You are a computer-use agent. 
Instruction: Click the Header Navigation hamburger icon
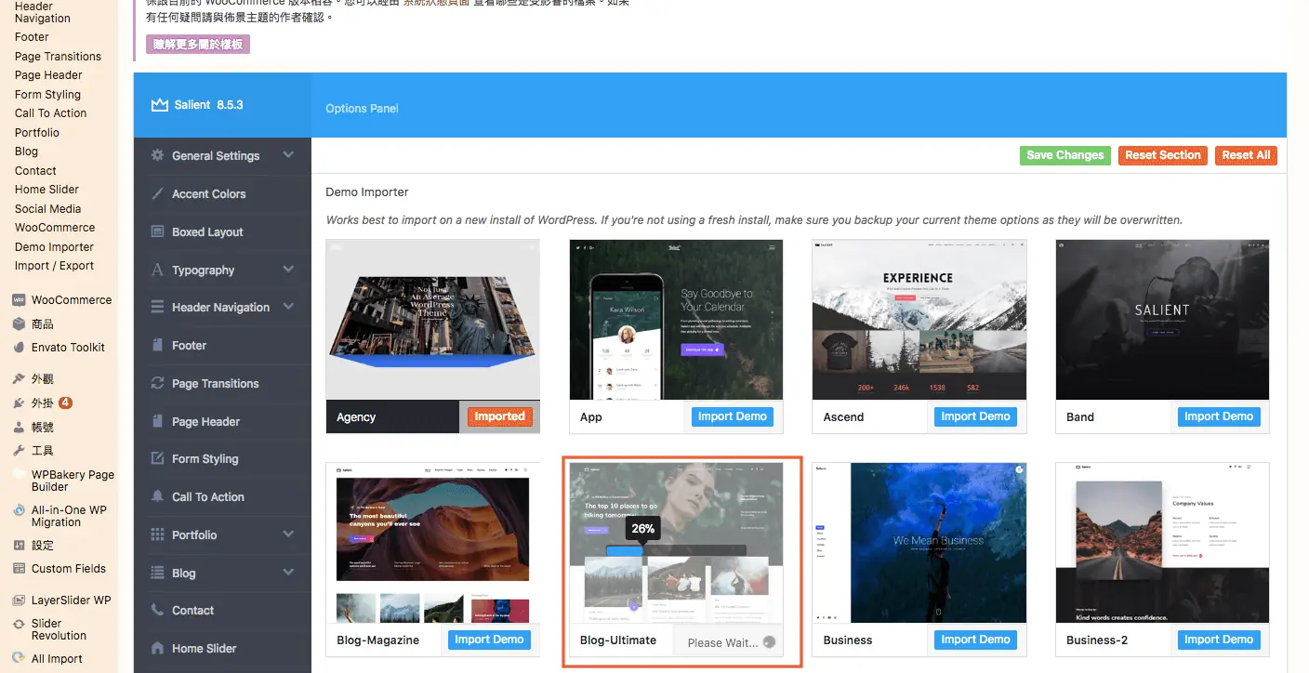pyautogui.click(x=157, y=307)
